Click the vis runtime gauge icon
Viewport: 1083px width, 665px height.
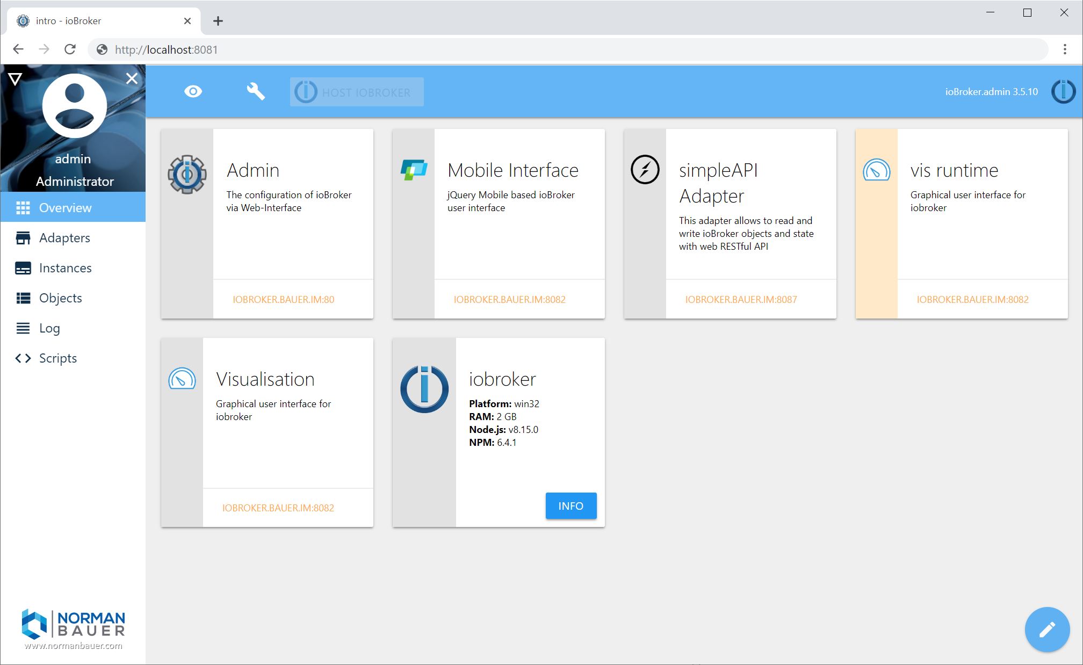point(876,170)
